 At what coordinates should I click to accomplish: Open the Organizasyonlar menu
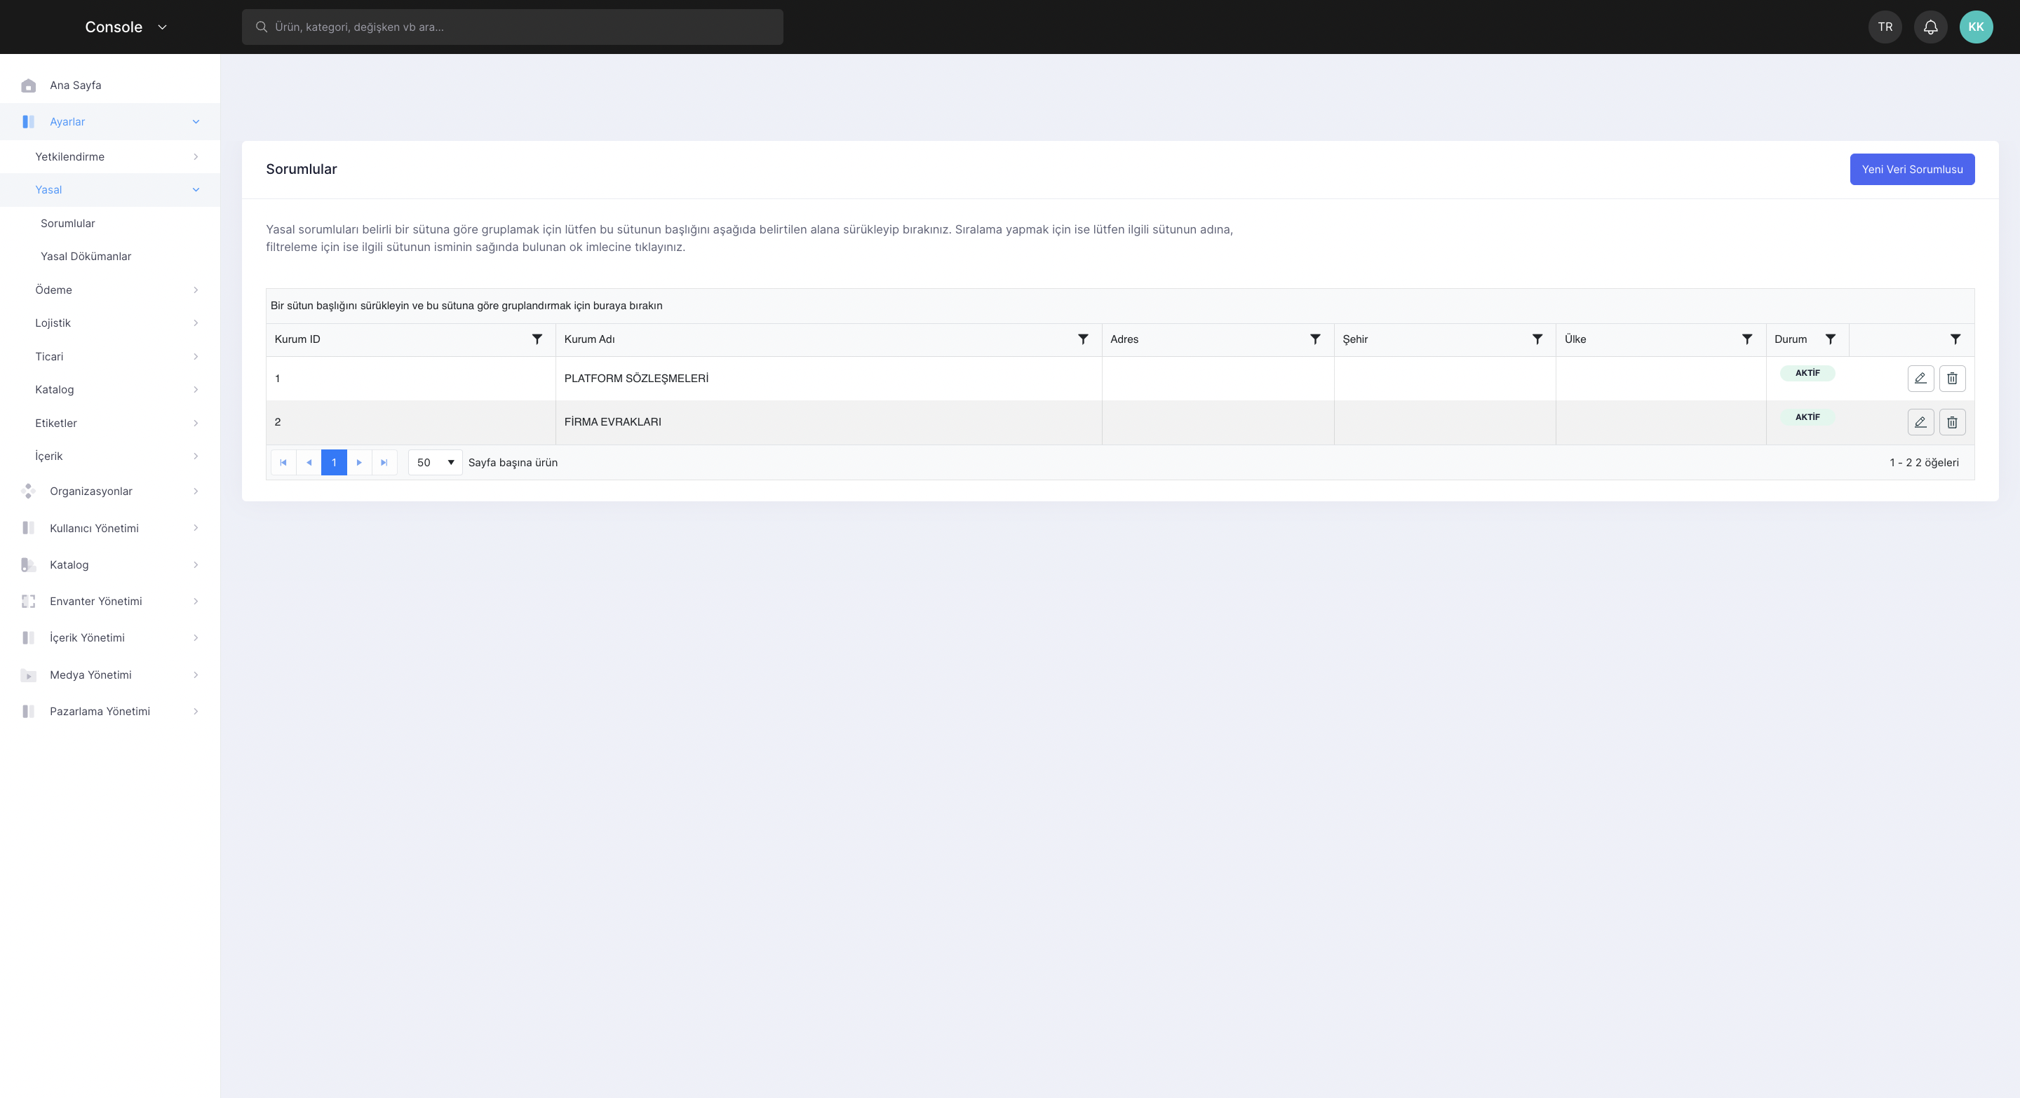click(110, 492)
